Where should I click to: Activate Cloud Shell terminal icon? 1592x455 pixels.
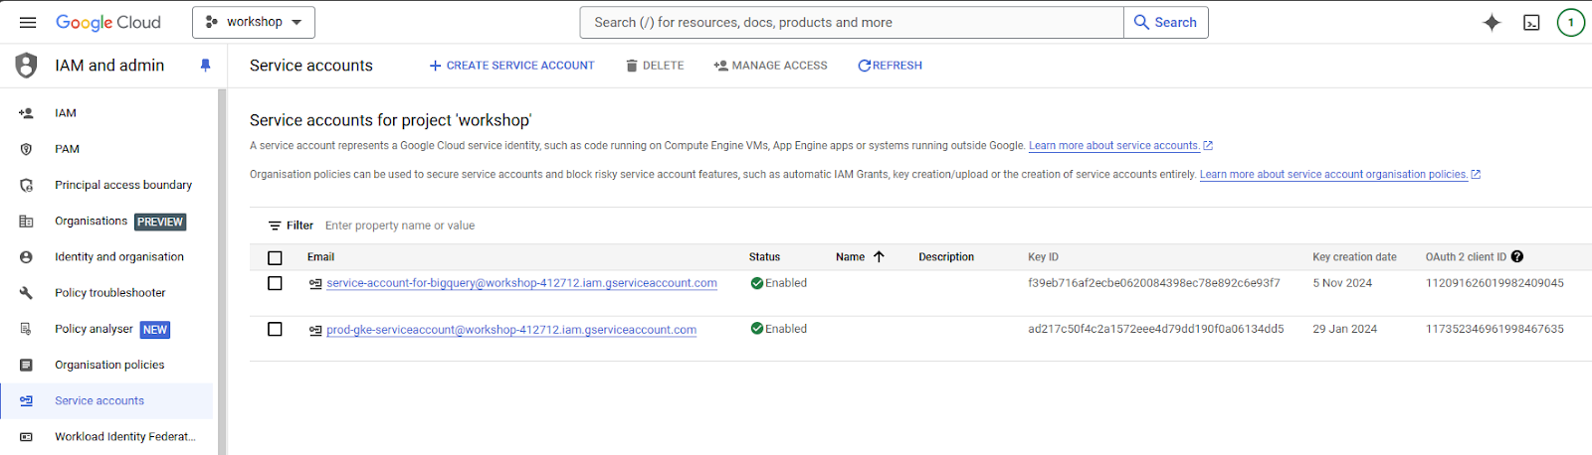(1531, 22)
